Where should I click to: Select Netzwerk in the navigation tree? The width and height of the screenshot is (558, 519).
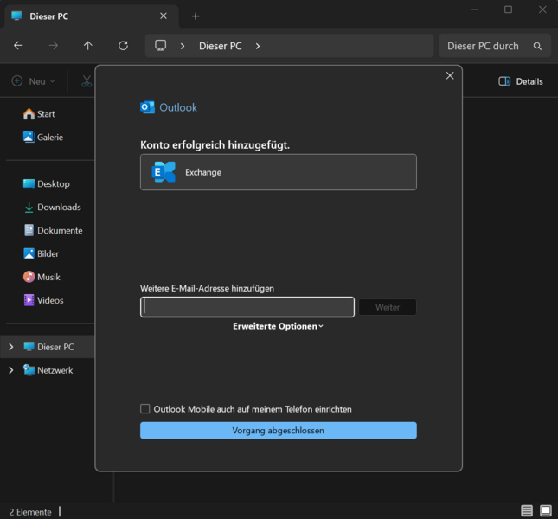48,370
